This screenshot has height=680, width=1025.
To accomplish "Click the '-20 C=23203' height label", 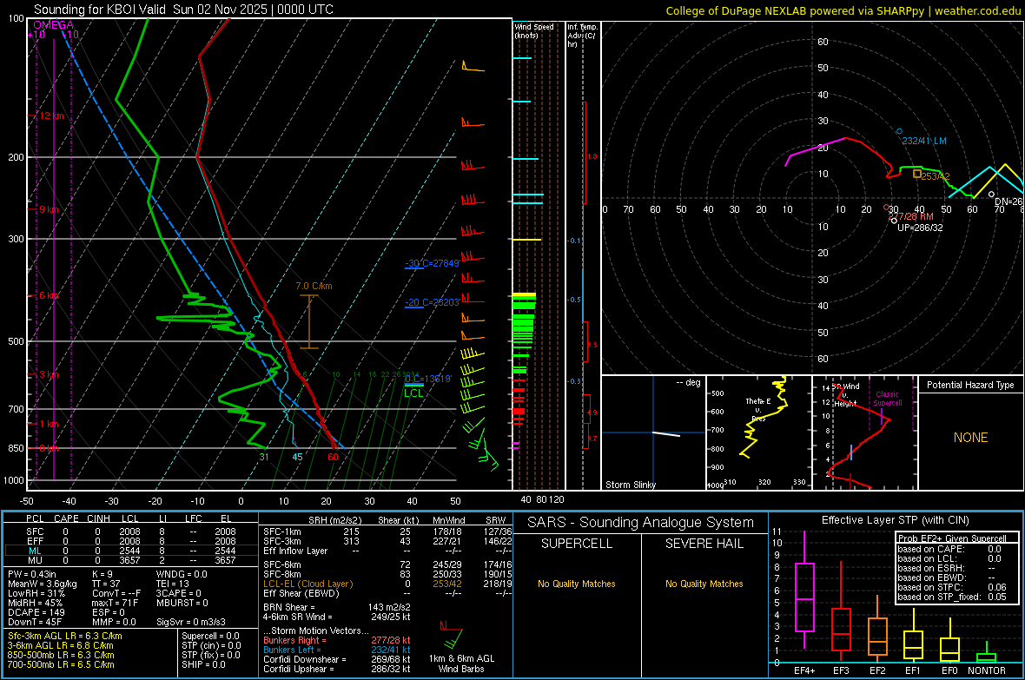I will pos(432,302).
